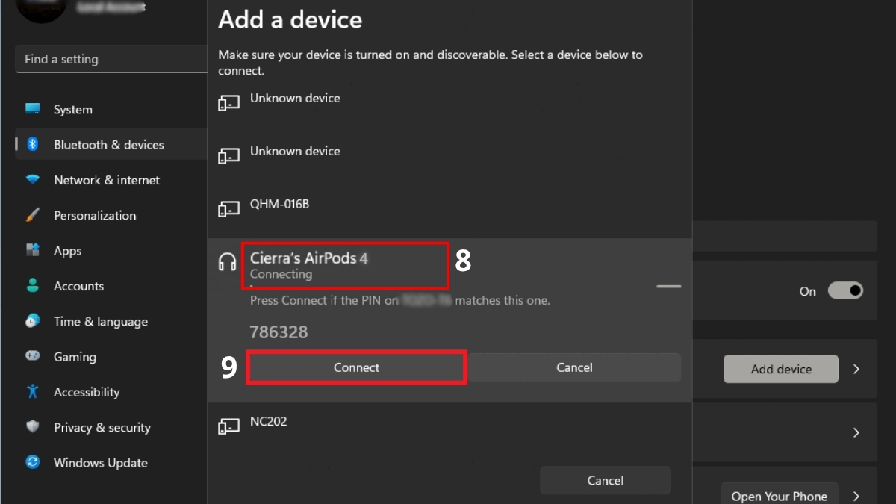Cancel the AirPods PIN pairing
The height and width of the screenshot is (504, 896).
[x=574, y=367]
